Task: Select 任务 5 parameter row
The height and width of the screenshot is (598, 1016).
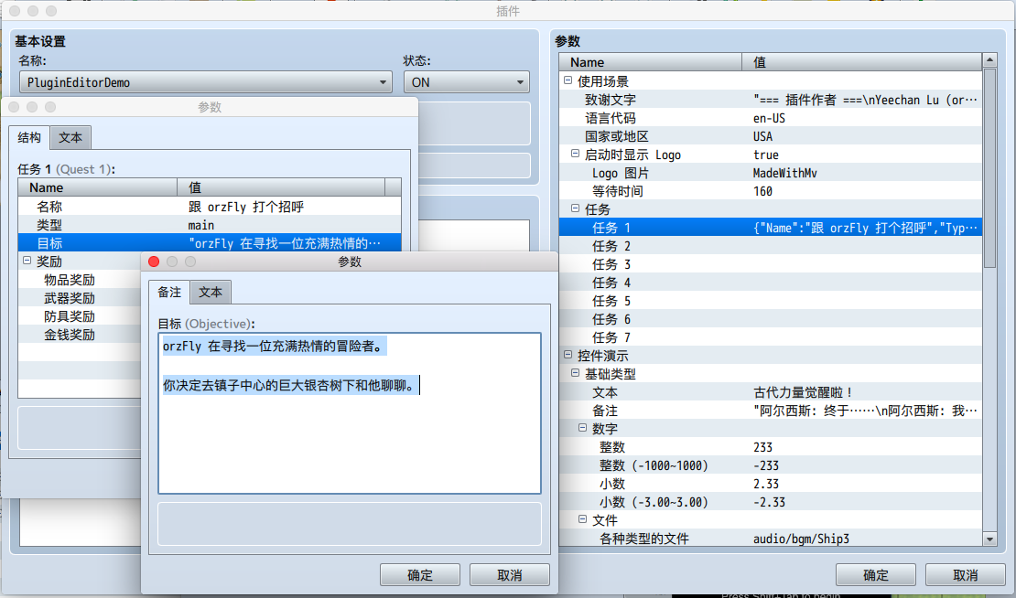Action: click(x=771, y=300)
